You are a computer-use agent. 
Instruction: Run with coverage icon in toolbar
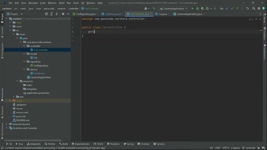[202, 8]
